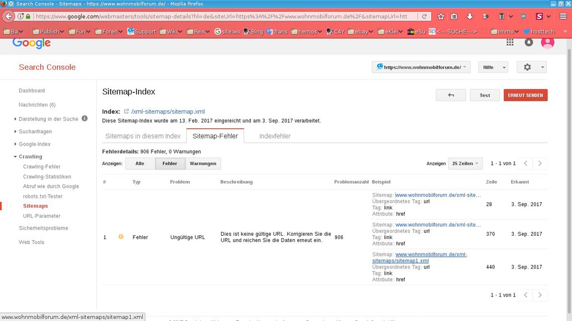572x321 pixels.
Task: Filter the list by Warnungen
Action: (203, 163)
